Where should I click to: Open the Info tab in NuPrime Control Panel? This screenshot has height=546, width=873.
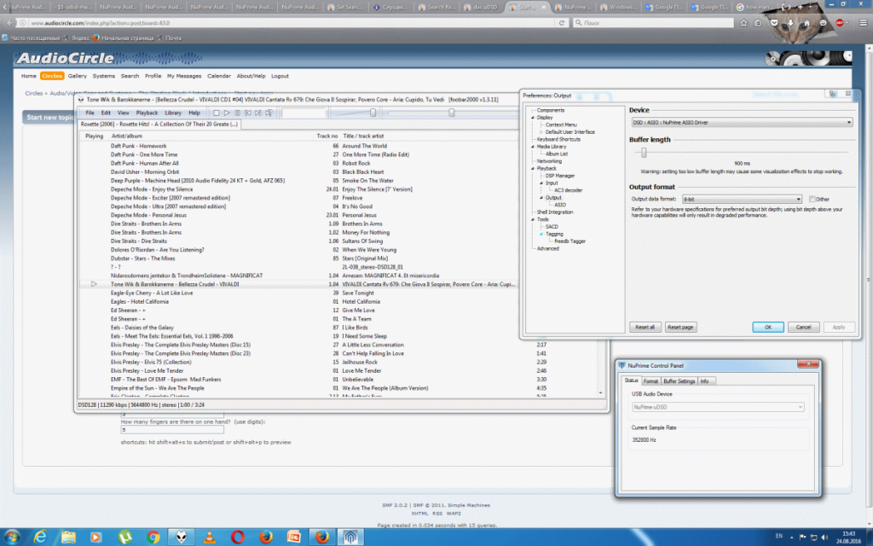[x=704, y=381]
